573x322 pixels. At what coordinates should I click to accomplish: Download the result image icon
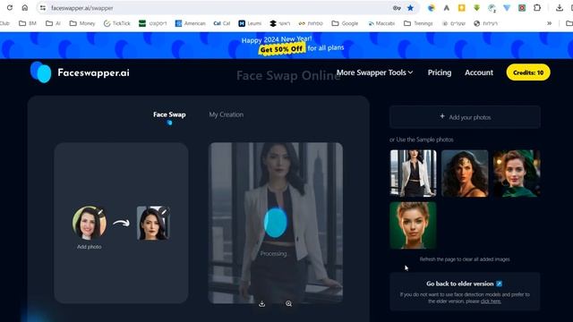pos(262,304)
